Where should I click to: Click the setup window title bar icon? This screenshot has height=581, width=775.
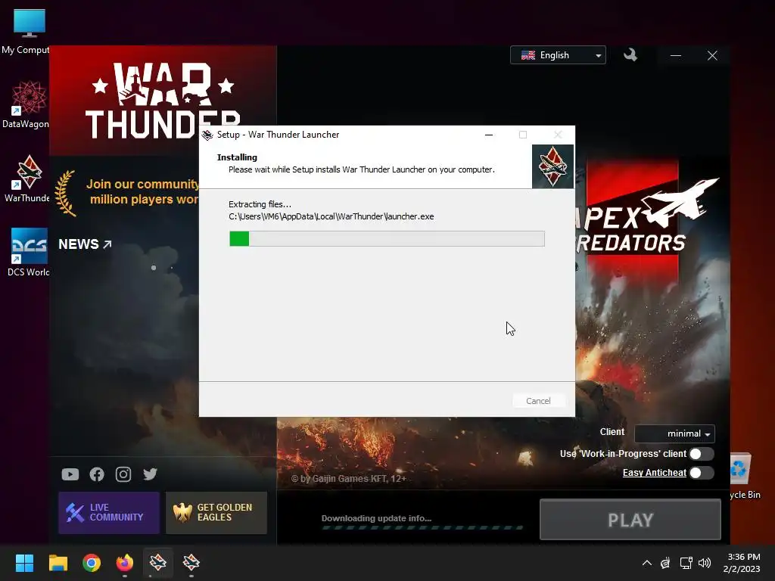207,135
